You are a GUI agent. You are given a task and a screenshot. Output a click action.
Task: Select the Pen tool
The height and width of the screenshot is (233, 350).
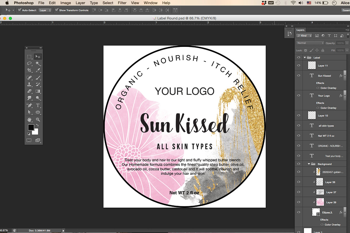coord(29,105)
